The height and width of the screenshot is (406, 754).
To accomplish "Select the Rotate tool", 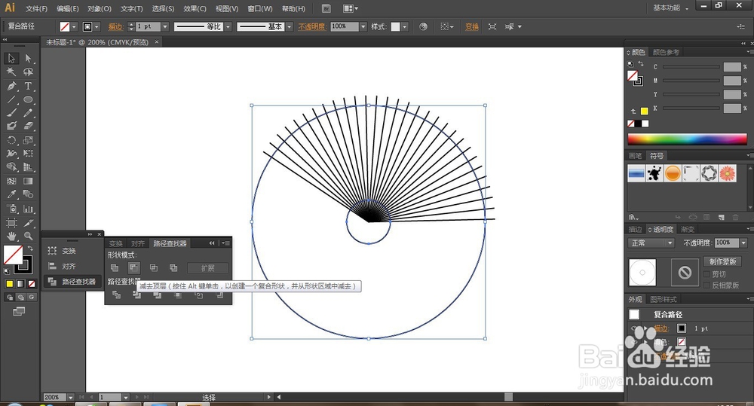I will click(11, 140).
